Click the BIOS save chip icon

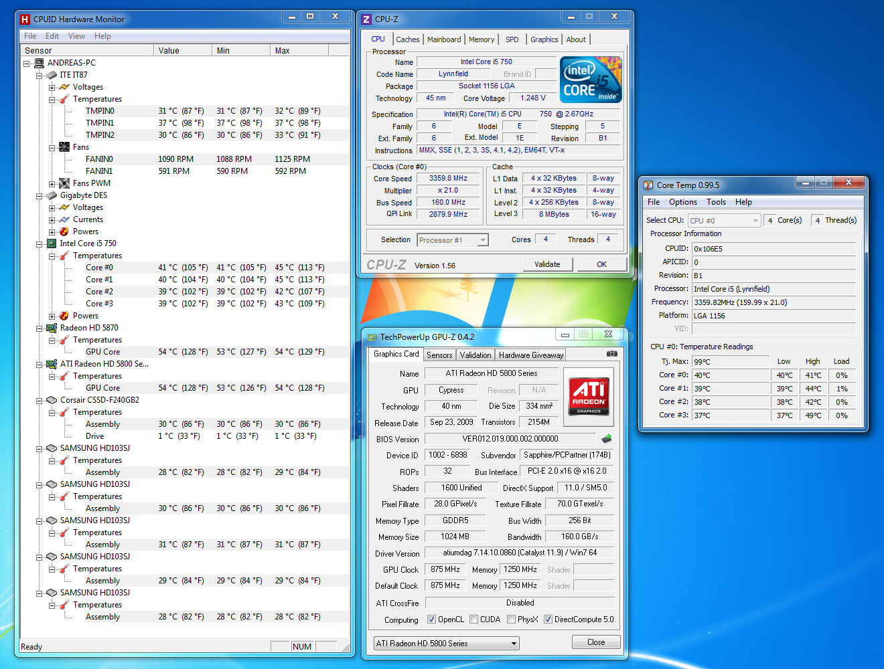point(607,439)
